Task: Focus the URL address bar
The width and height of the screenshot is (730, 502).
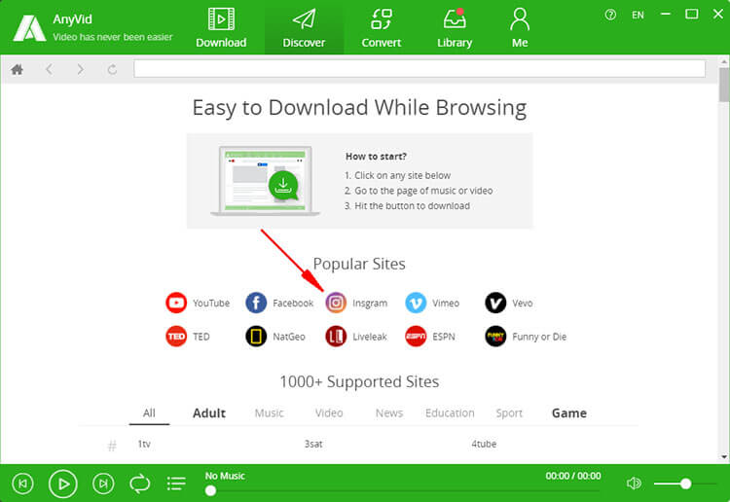Action: [420, 69]
